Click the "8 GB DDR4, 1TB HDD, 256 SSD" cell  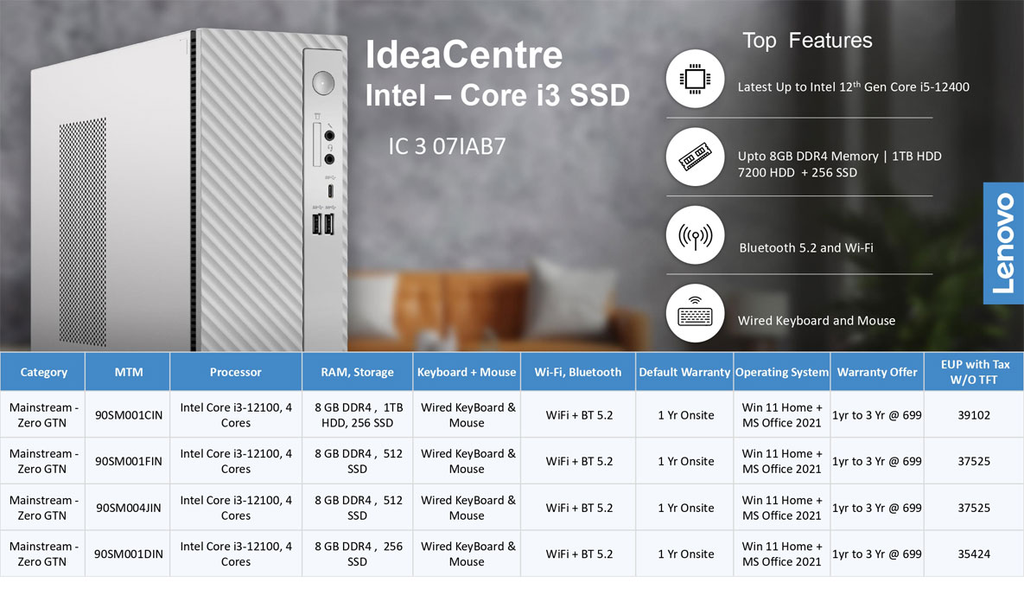tap(357, 415)
